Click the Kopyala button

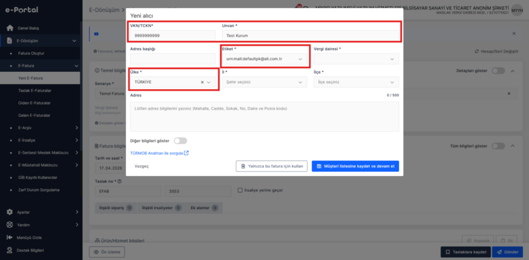[x=478, y=240]
